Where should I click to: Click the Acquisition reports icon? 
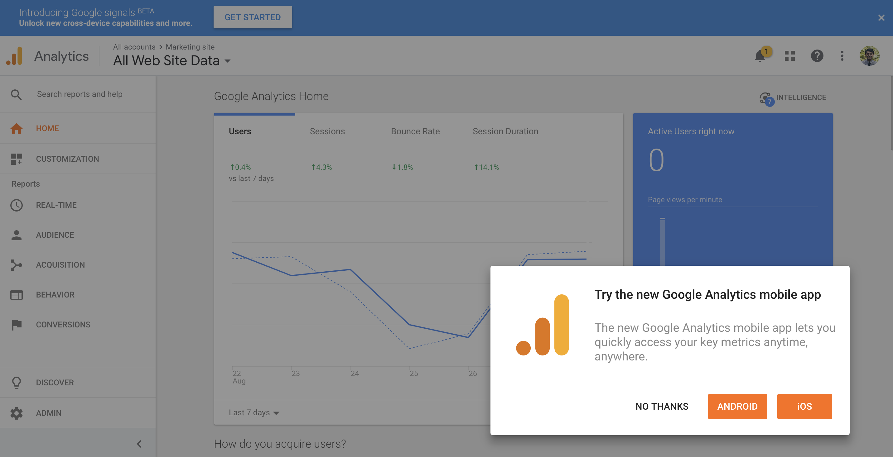click(16, 265)
